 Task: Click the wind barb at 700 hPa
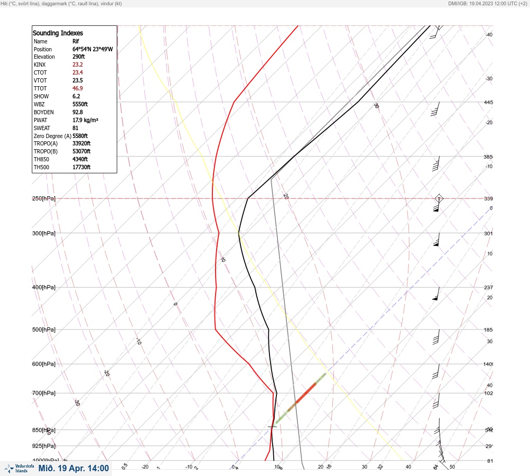436,400
